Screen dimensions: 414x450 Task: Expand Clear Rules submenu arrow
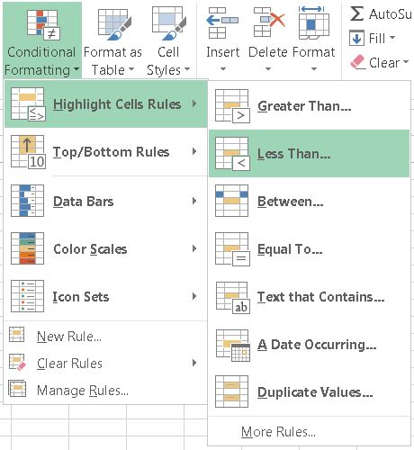coord(194,363)
